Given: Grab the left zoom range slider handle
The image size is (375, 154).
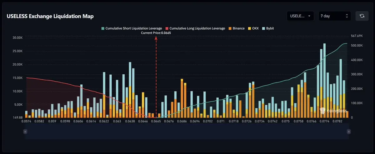Looking at the screenshot, I should click(25, 131).
